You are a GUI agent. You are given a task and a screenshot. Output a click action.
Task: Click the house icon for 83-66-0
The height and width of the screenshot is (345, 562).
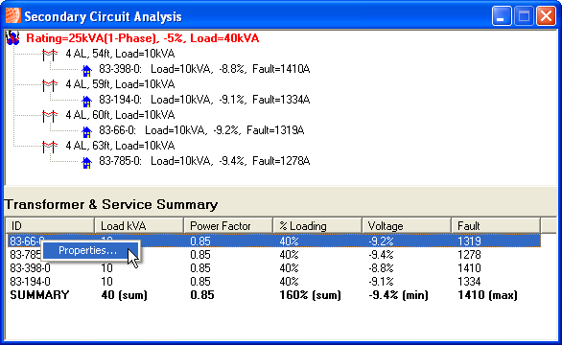click(x=86, y=132)
